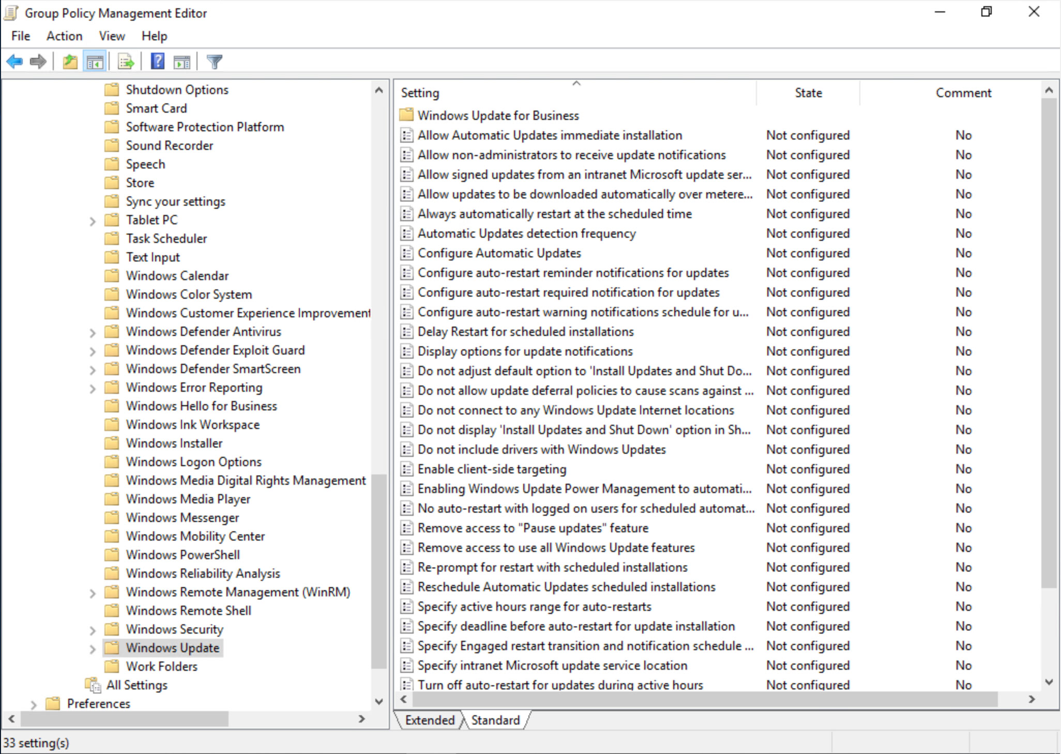The height and width of the screenshot is (754, 1061).
Task: Open the Help menu
Action: [x=154, y=36]
